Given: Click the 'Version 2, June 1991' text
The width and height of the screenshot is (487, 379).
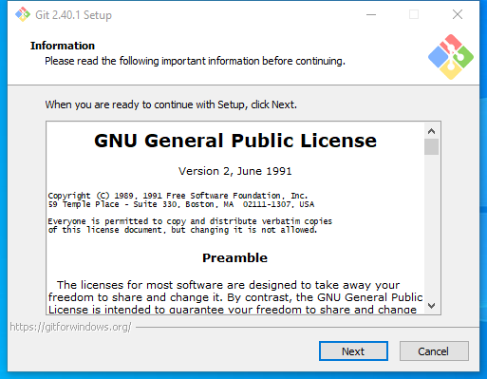Looking at the screenshot, I should click(x=235, y=171).
